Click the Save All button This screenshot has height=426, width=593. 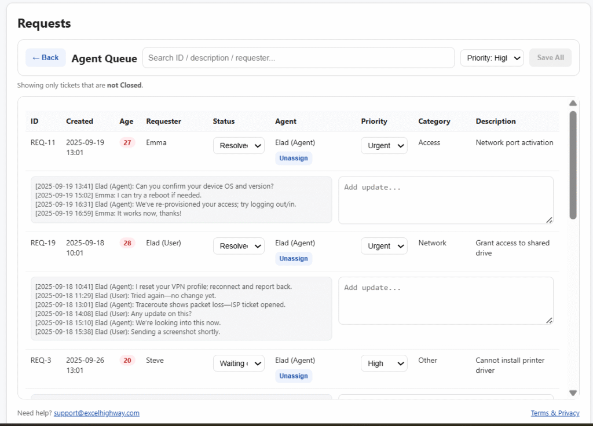pos(550,58)
